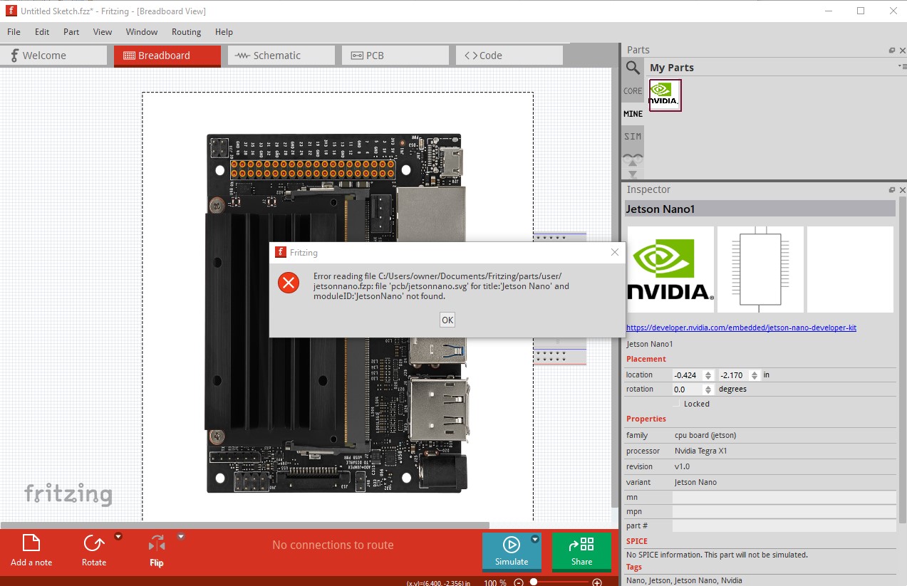Click OK in the error dialog
This screenshot has width=907, height=586.
click(x=447, y=320)
